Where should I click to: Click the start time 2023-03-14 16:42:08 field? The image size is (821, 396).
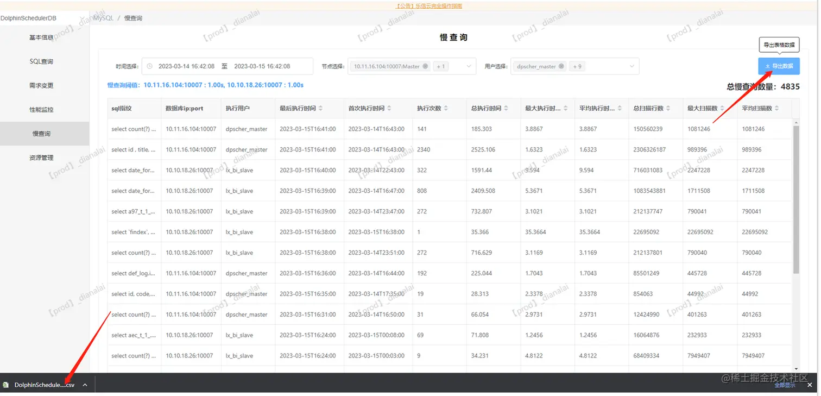pyautogui.click(x=186, y=66)
